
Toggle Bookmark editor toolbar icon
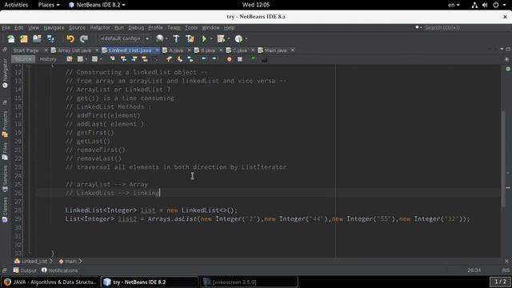[190, 59]
